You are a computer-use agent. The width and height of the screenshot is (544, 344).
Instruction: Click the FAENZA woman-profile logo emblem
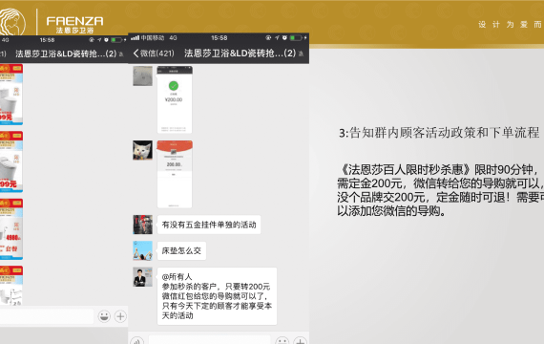(11, 22)
